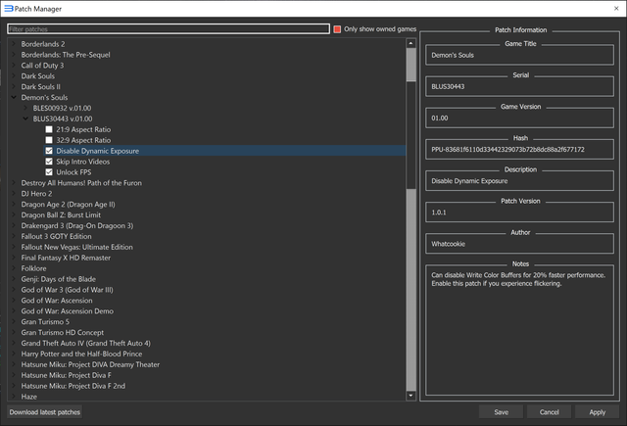Expand the Dark Souls entry

pos(14,76)
